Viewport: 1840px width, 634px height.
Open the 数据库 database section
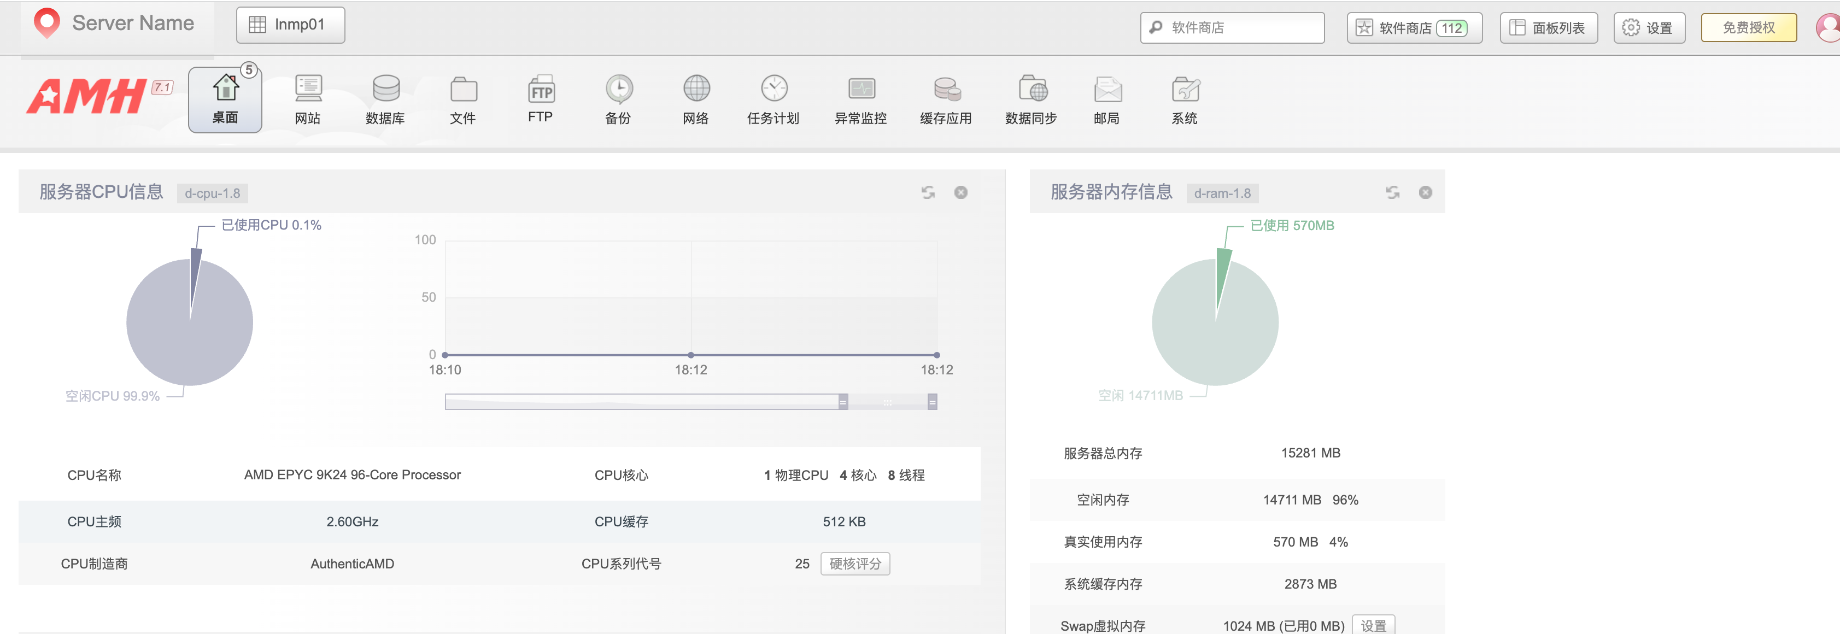pyautogui.click(x=386, y=99)
